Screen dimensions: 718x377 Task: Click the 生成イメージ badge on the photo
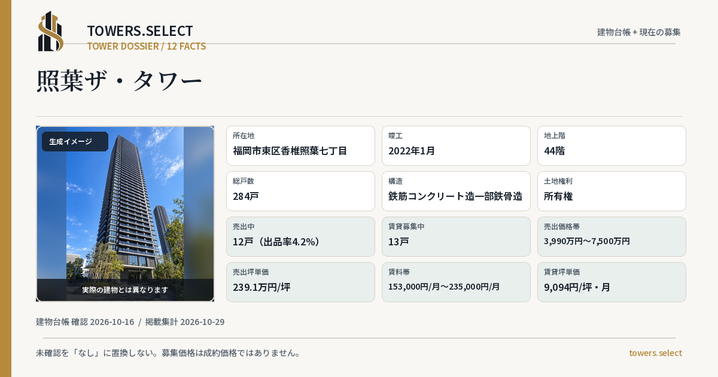click(x=75, y=141)
